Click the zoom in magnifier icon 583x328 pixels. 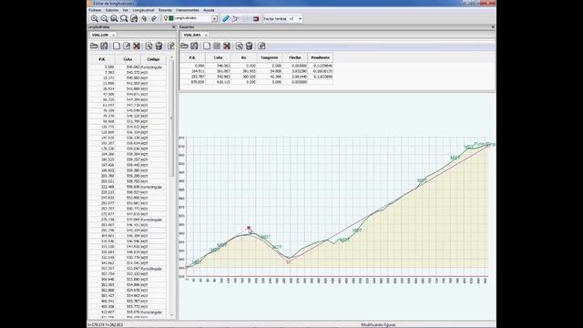click(x=95, y=18)
